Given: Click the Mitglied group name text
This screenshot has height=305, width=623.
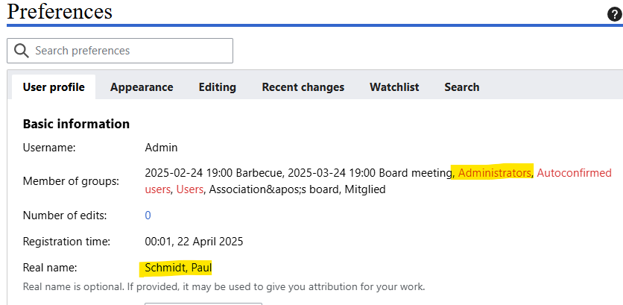Looking at the screenshot, I should [364, 189].
